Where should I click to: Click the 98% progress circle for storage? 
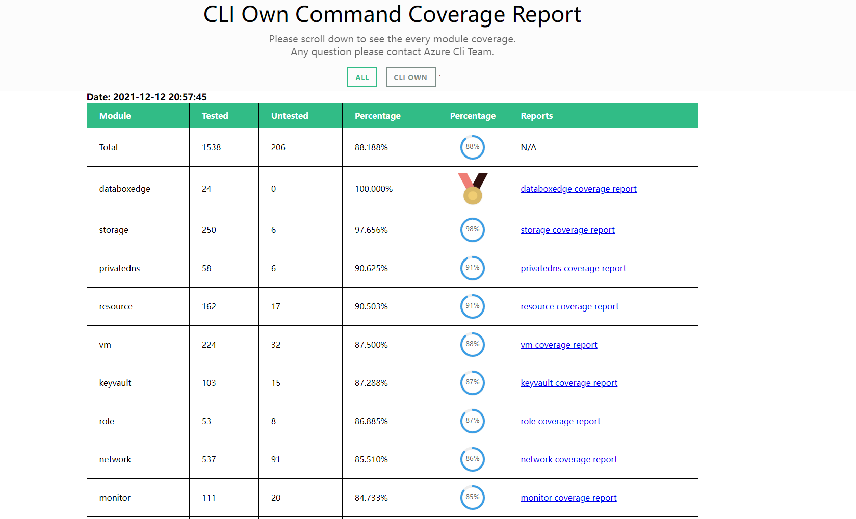coord(473,230)
